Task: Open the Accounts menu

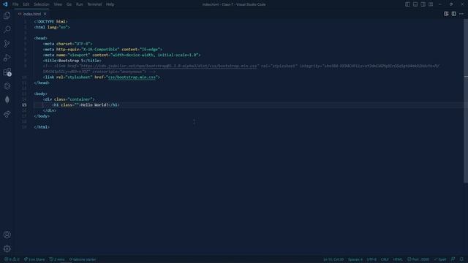Action: click(x=7, y=235)
